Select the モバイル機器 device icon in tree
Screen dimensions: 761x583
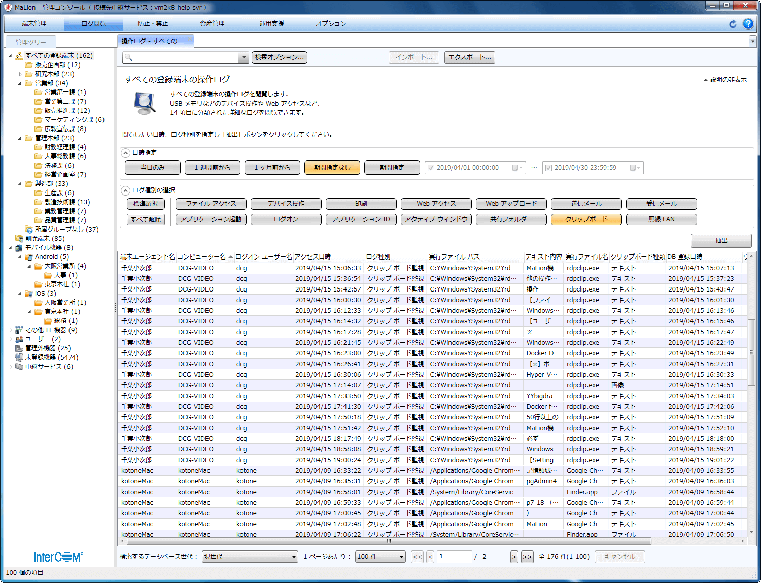19,248
